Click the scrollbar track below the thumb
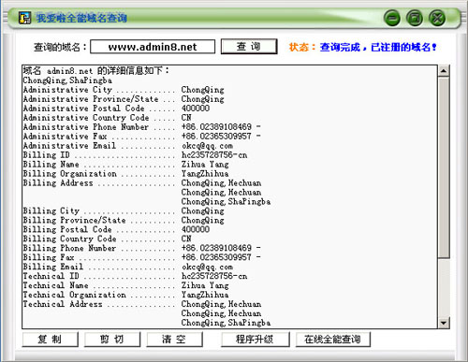The width and height of the screenshot is (468, 362). coord(444,287)
